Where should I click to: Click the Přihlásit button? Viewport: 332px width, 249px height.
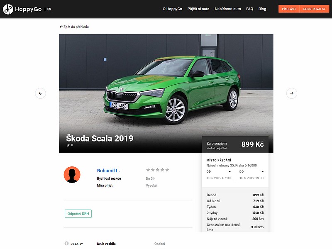289,9
